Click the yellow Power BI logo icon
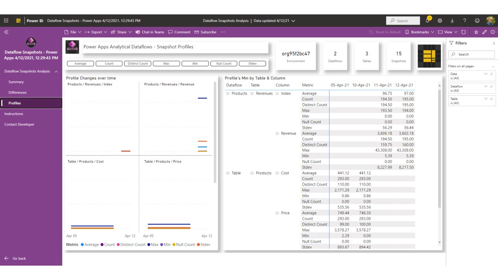Image resolution: width=498 pixels, height=280 pixels. (18, 21)
